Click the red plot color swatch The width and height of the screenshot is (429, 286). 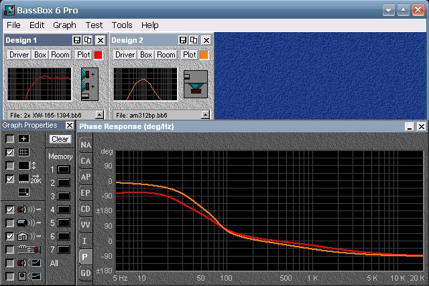[98, 55]
